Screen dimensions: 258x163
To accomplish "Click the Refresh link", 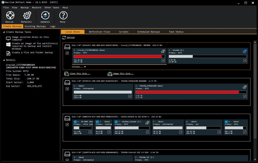I will (71, 38).
